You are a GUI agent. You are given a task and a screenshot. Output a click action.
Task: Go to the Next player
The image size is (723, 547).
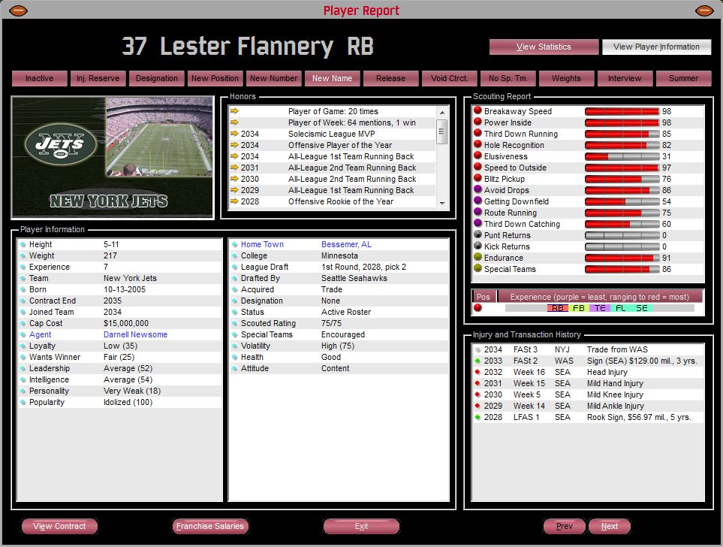[609, 527]
